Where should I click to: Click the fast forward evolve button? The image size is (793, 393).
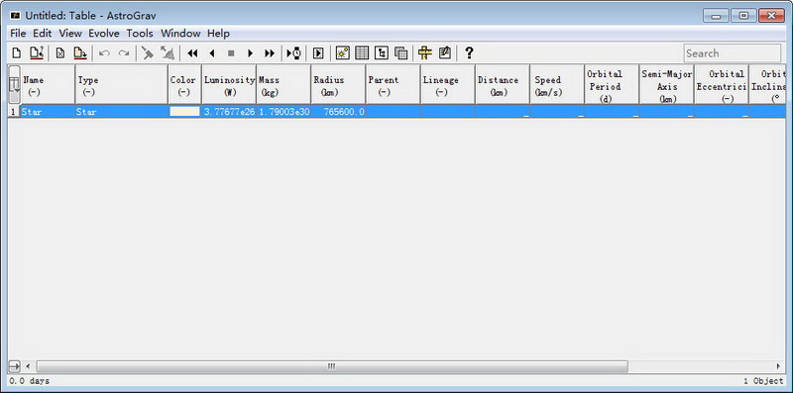[270, 53]
